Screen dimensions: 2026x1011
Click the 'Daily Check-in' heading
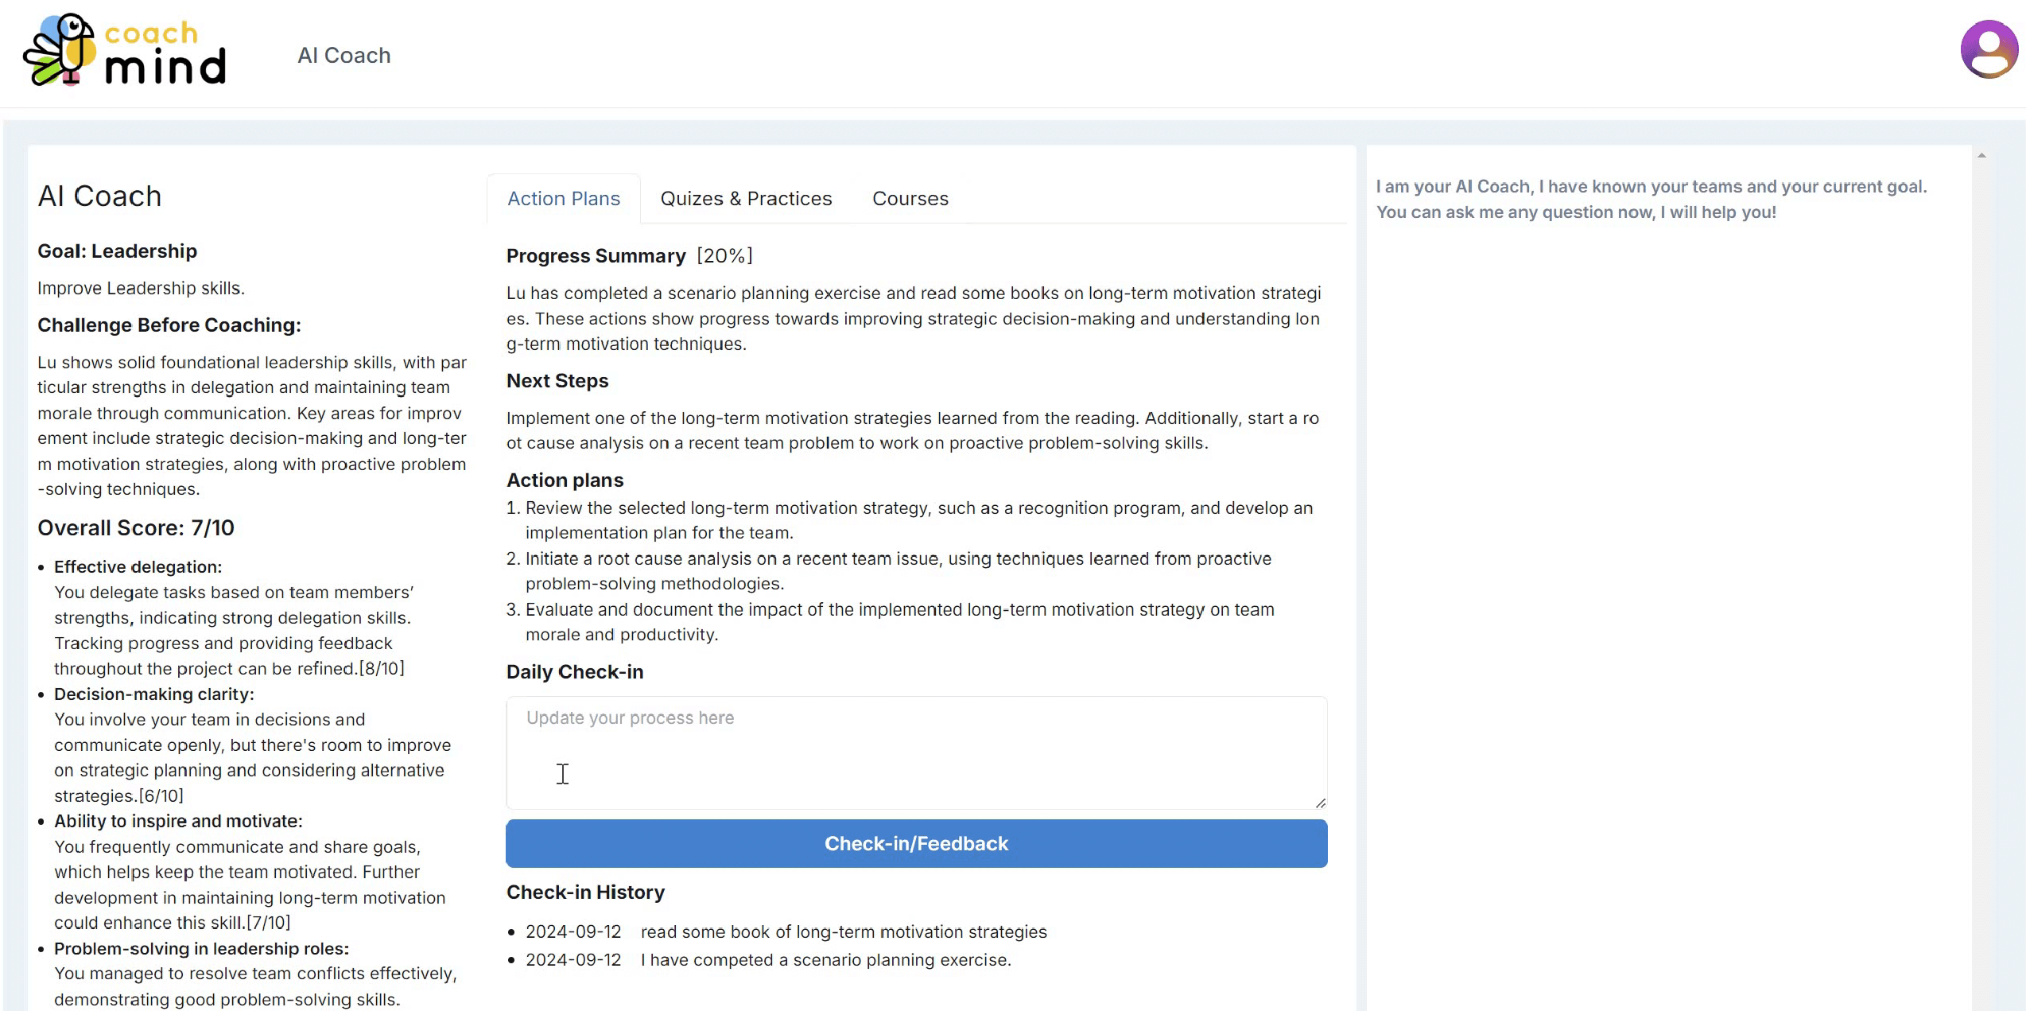[575, 672]
